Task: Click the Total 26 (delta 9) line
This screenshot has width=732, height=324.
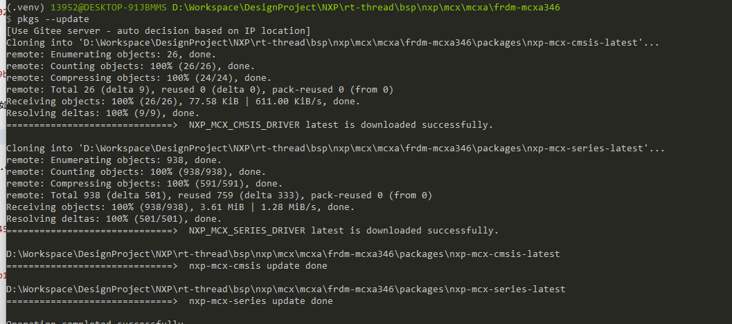Action: click(199, 90)
